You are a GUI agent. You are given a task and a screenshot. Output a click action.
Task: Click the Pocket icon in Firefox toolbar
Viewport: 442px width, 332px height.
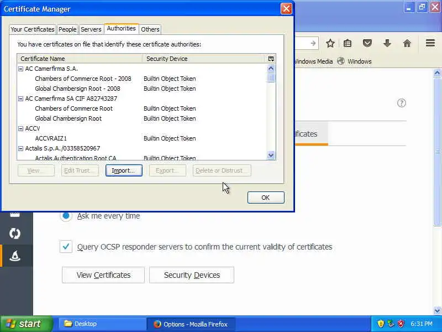pyautogui.click(x=367, y=44)
